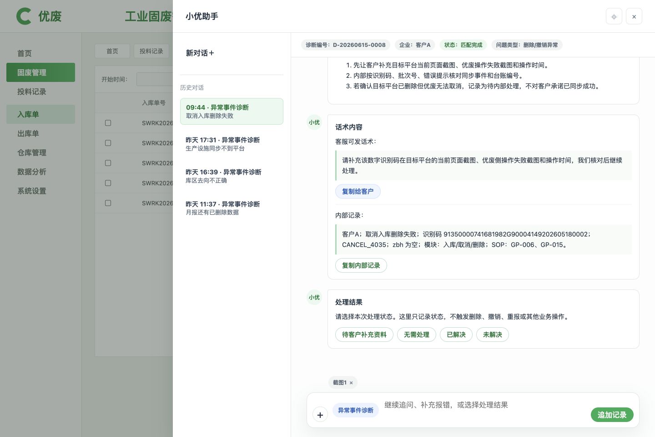This screenshot has width=655, height=437.
Task: Open the 09:44 异常事件诊断 history conversation
Action: point(232,111)
